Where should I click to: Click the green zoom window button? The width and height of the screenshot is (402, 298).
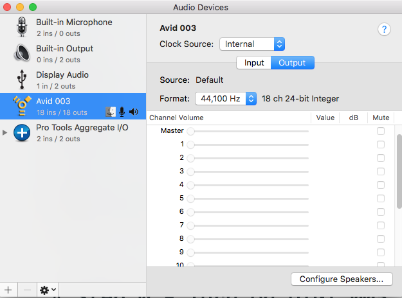coord(33,7)
